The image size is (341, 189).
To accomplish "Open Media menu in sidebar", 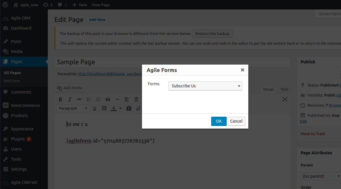I will [24, 52].
